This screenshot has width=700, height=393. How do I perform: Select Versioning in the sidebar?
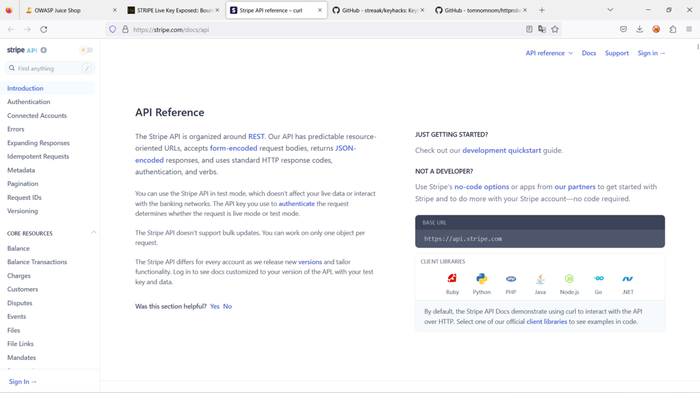(x=23, y=211)
